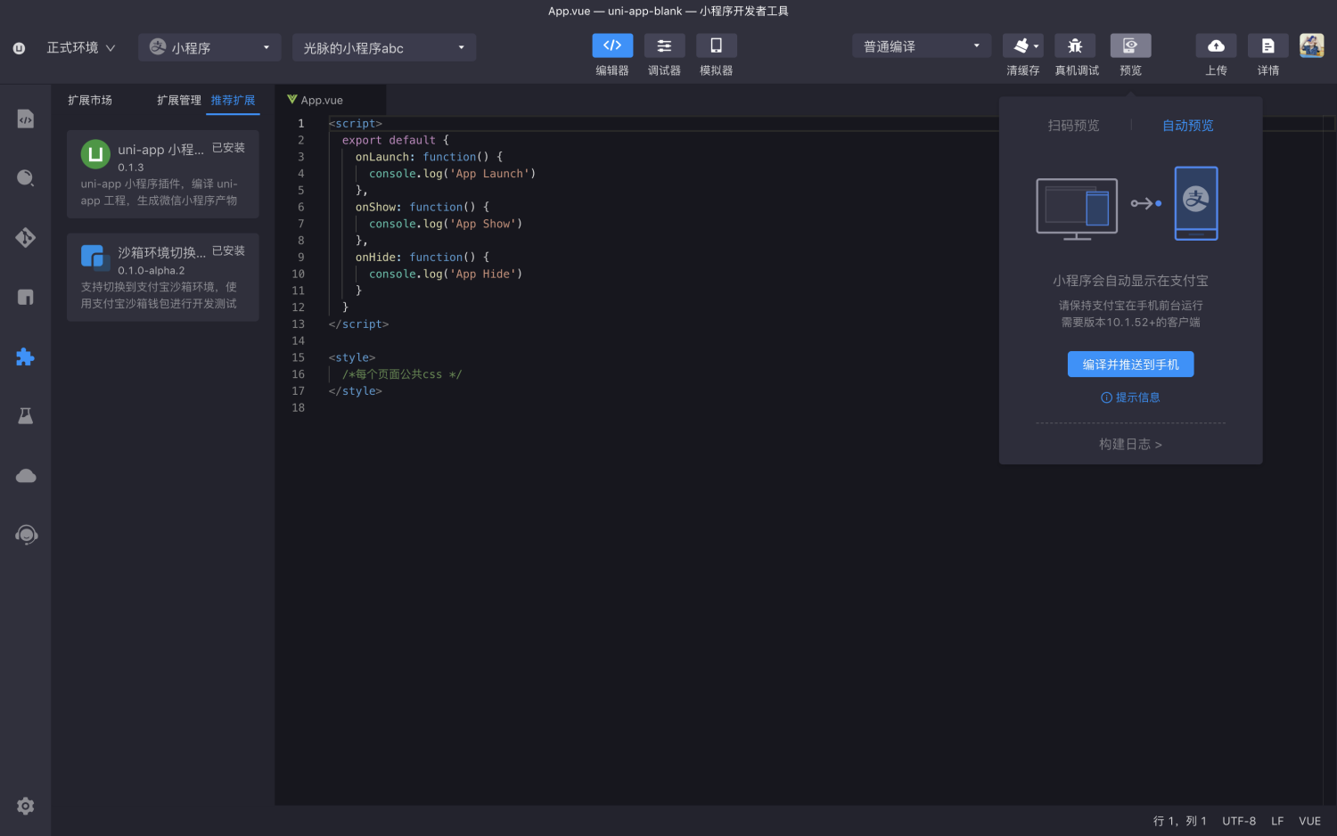Open the code editor panel toggle
Viewport: 1337px width, 836px height.
click(x=612, y=45)
